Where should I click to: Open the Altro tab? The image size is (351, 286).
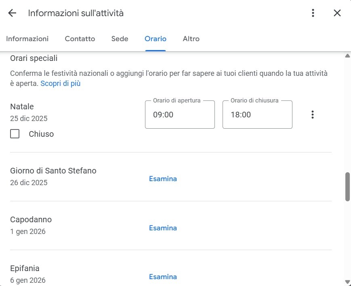pos(191,39)
